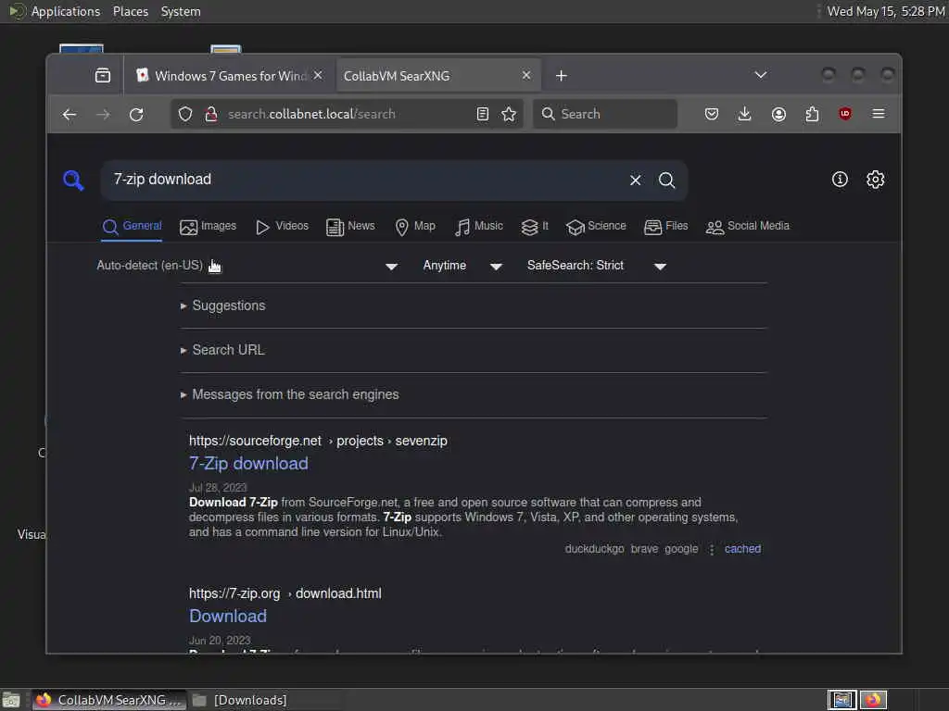Go back with the browser back arrow
949x711 pixels.
tap(70, 114)
